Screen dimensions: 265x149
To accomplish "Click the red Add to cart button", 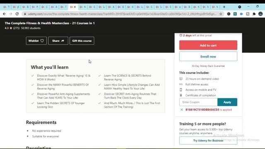I will pos(208,45).
